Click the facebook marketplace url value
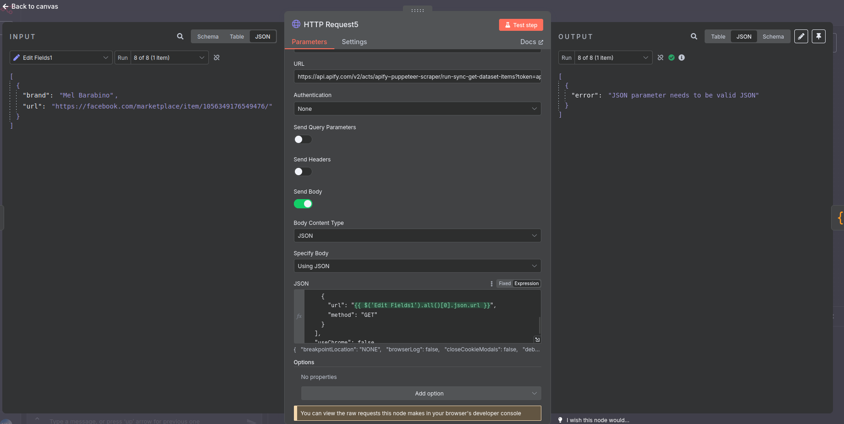Viewport: 844px width, 424px height. click(162, 106)
